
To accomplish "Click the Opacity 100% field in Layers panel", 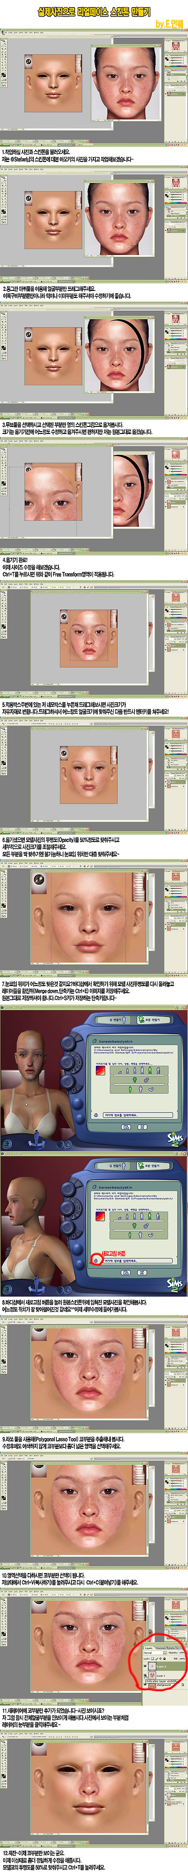I will coord(181,1653).
